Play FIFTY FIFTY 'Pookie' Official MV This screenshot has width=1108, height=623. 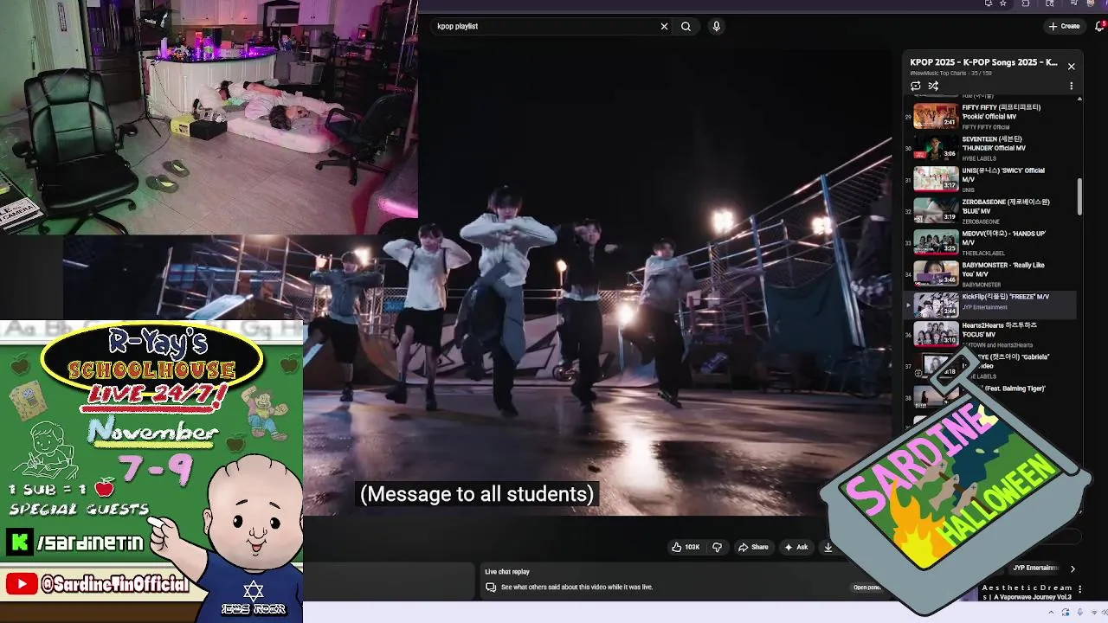[990, 116]
